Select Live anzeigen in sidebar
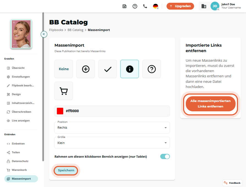246x187 pixels. (21, 120)
